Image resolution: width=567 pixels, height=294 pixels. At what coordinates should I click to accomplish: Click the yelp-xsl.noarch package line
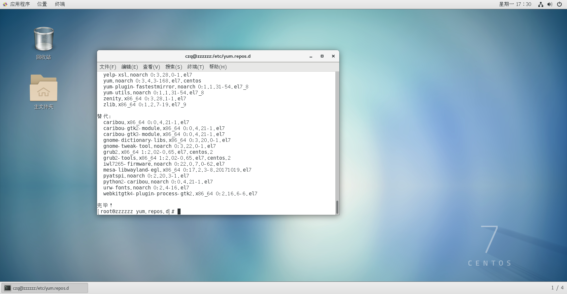pyautogui.click(x=148, y=75)
